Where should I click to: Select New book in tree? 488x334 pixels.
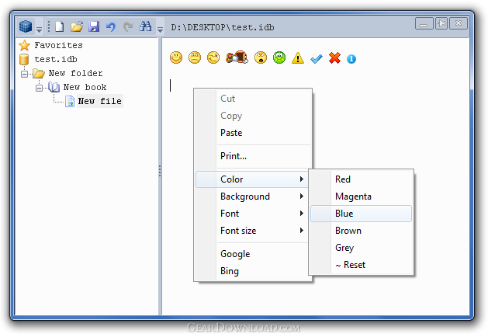point(85,87)
